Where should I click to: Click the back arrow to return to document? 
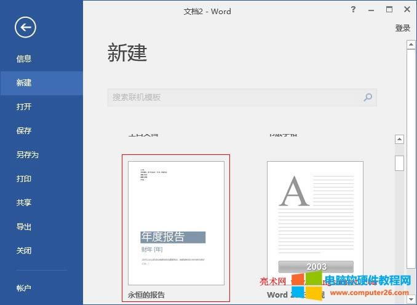coord(25,27)
